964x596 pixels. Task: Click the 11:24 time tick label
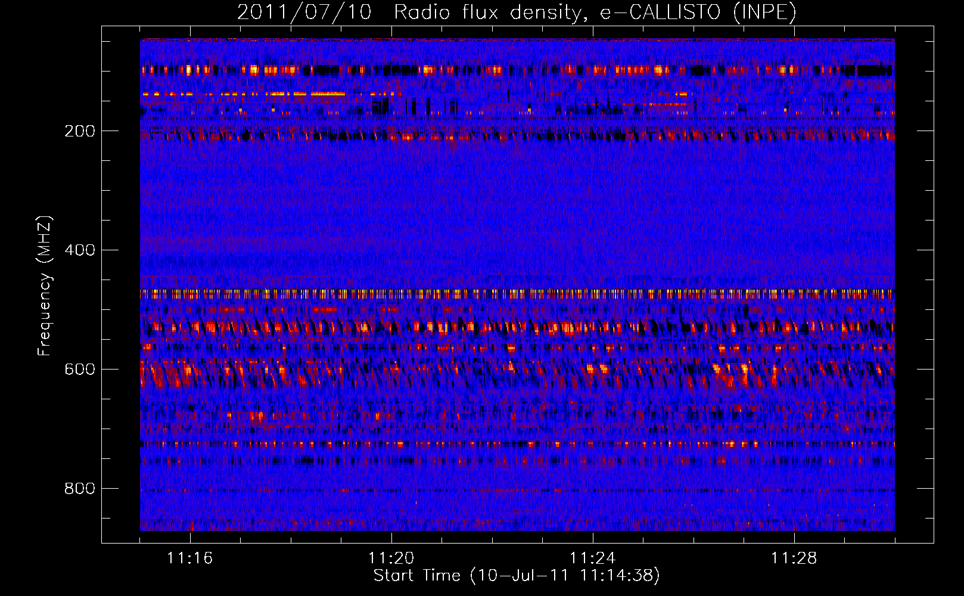click(593, 558)
